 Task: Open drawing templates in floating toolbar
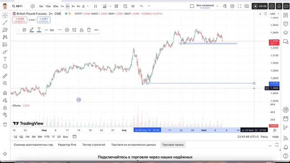pyautogui.click(x=24, y=30)
